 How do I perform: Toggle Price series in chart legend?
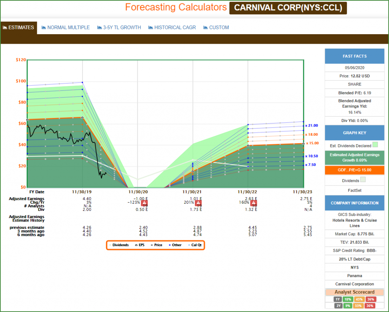click(x=156, y=245)
